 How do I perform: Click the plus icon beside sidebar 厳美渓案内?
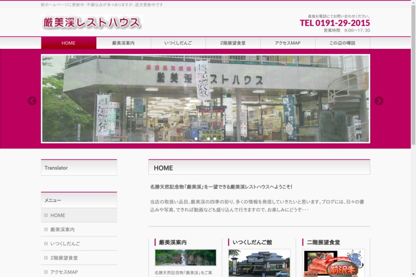pyautogui.click(x=46, y=230)
